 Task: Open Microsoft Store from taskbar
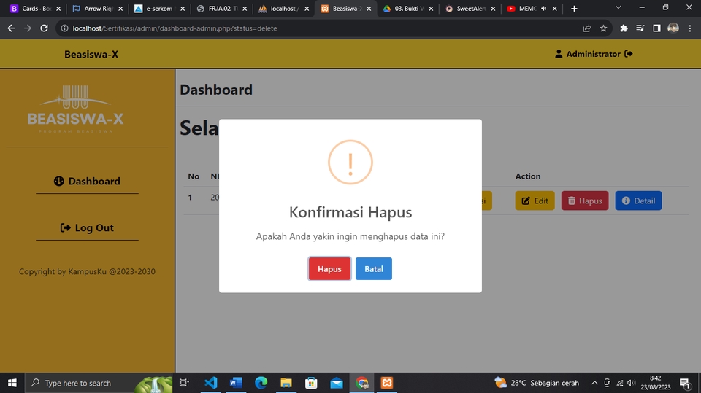click(311, 383)
